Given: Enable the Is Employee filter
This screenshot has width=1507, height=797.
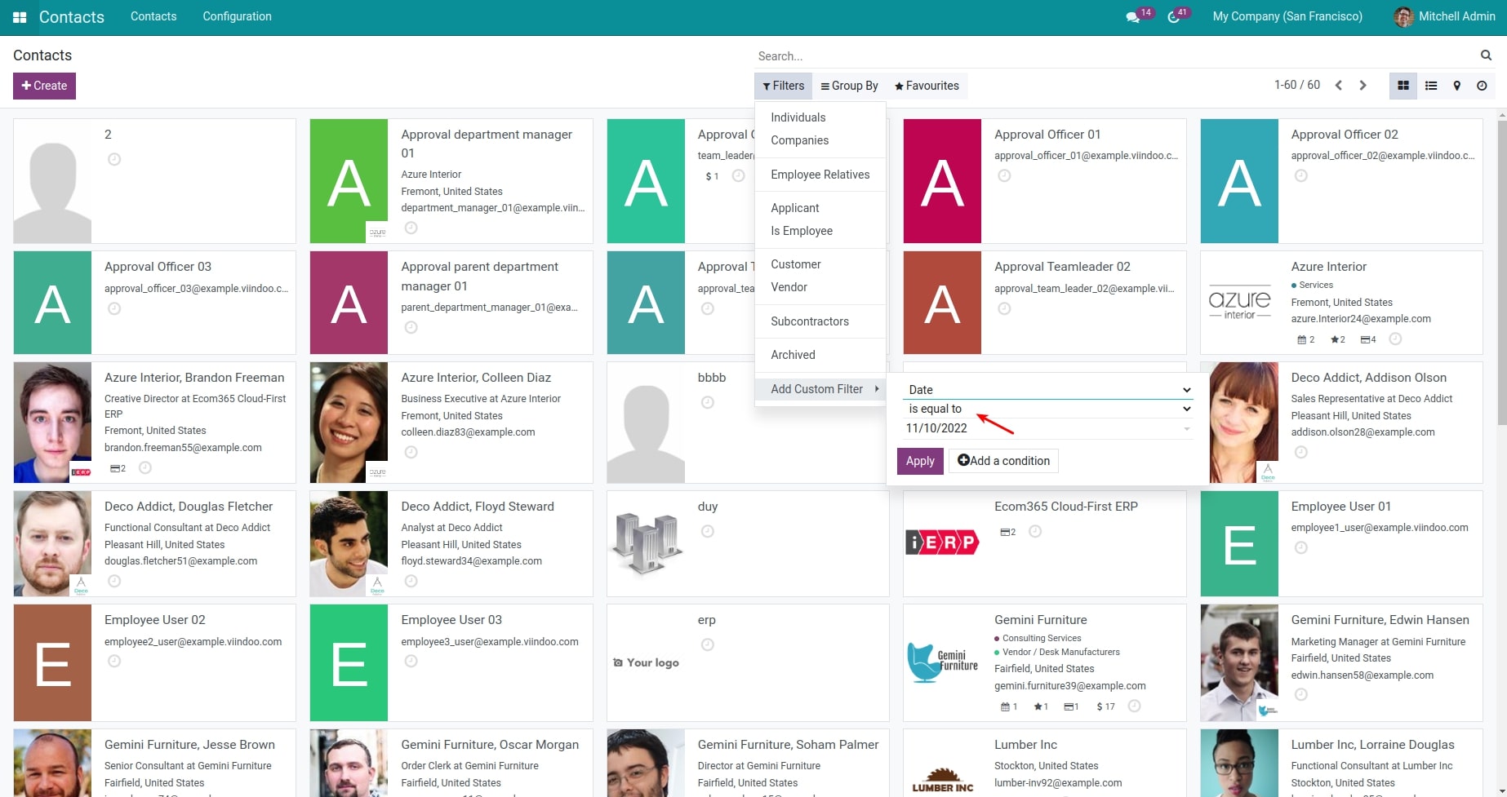Looking at the screenshot, I should [x=801, y=231].
